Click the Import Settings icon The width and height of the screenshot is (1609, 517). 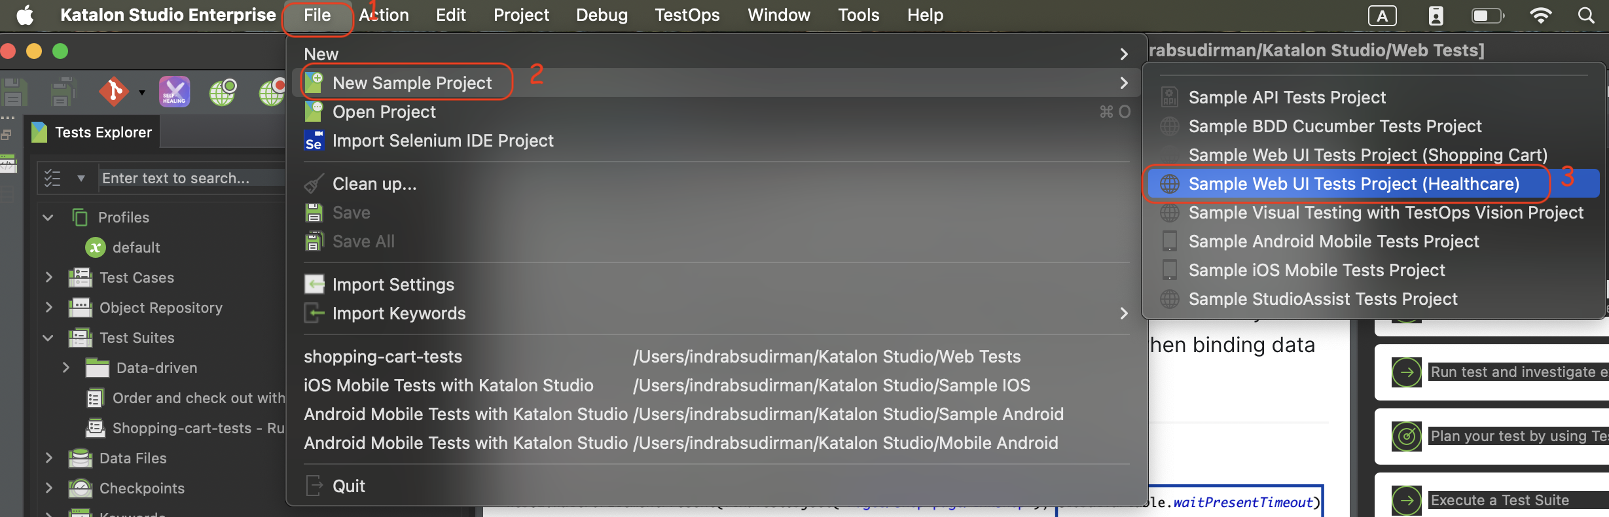[314, 285]
